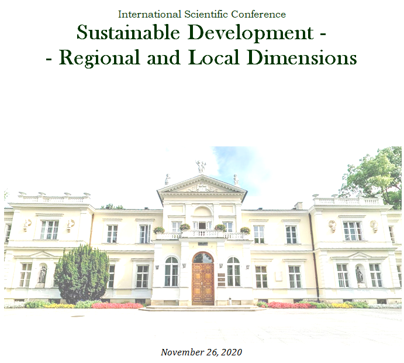Viewport: 404px width, 363px height.
Task: Click the triangular pediment above the balcony
Action: coord(202,187)
